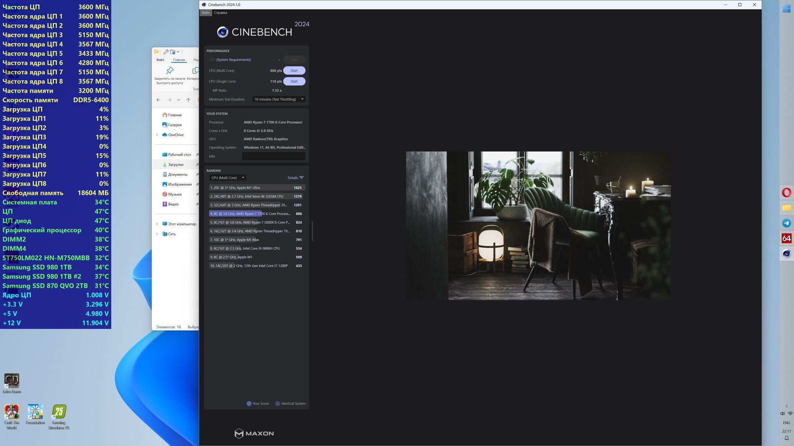Click Cinebench icon in taskbar

pos(787,254)
